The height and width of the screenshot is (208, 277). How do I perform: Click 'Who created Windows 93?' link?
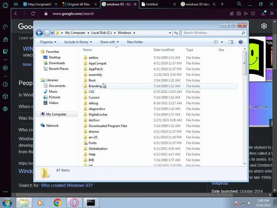coord(67,185)
